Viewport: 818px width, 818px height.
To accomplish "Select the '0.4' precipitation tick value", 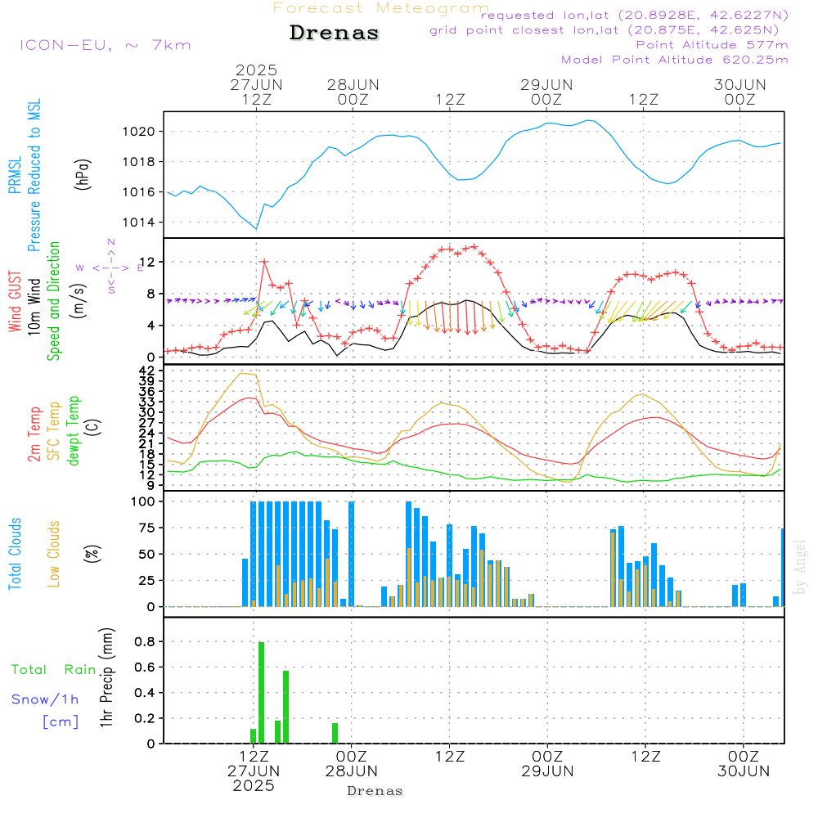I will (145, 694).
